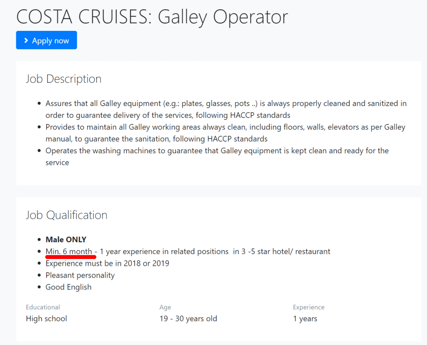427x345 pixels.
Task: Select the Job Description heading
Action: pyautogui.click(x=63, y=79)
